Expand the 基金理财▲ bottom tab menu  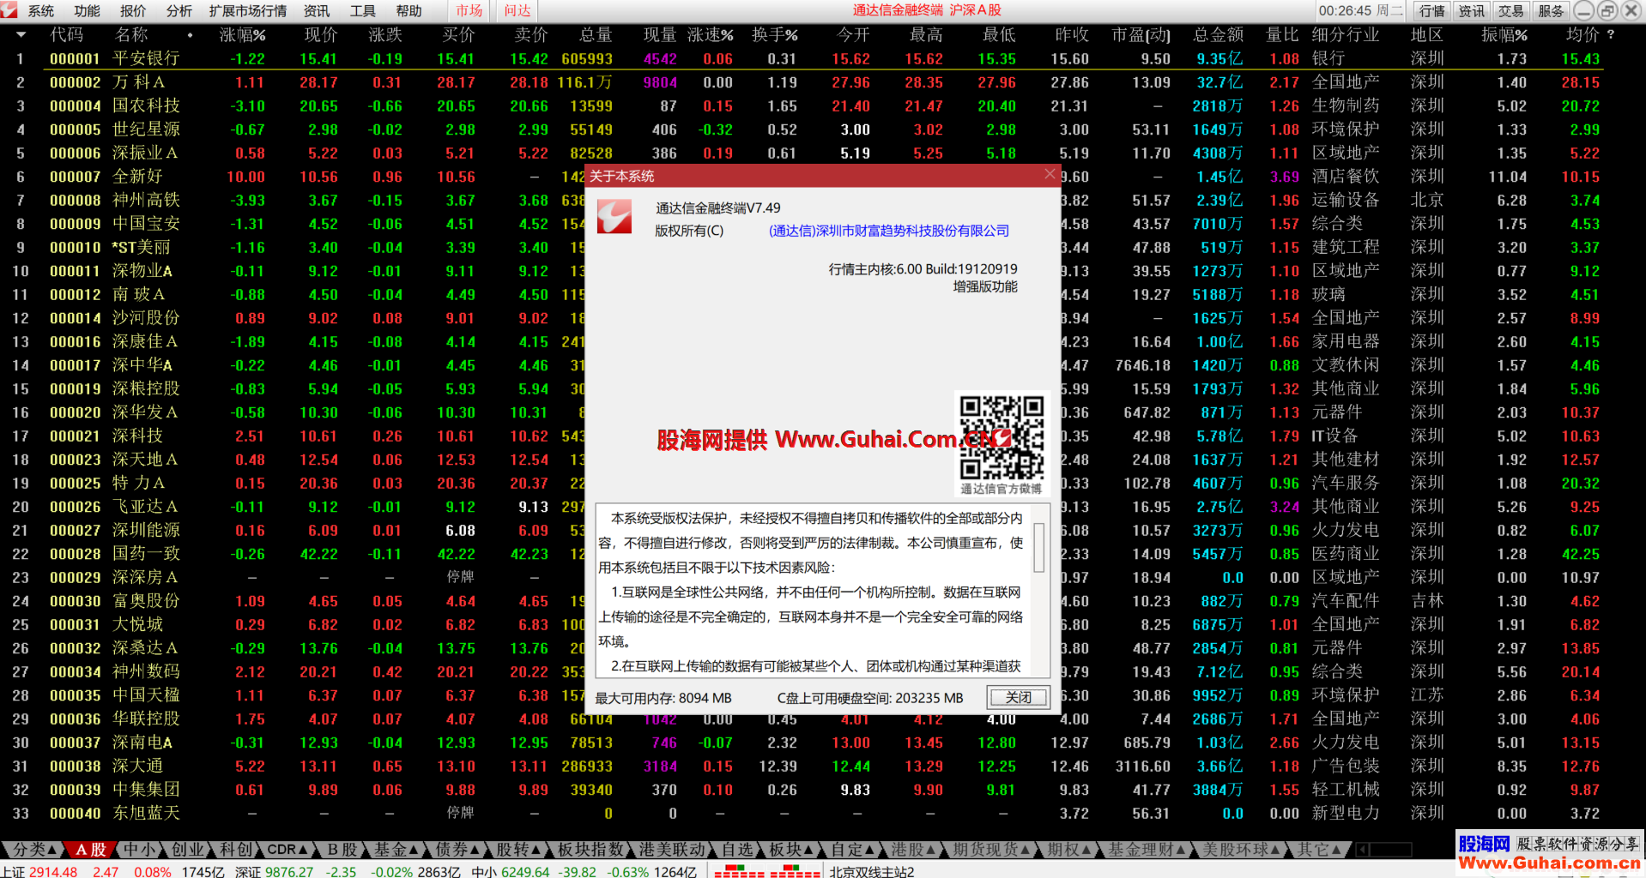[1147, 850]
